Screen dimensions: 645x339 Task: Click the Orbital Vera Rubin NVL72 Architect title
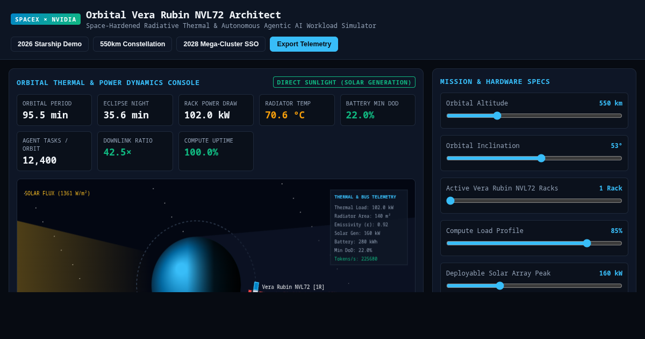pyautogui.click(x=183, y=15)
